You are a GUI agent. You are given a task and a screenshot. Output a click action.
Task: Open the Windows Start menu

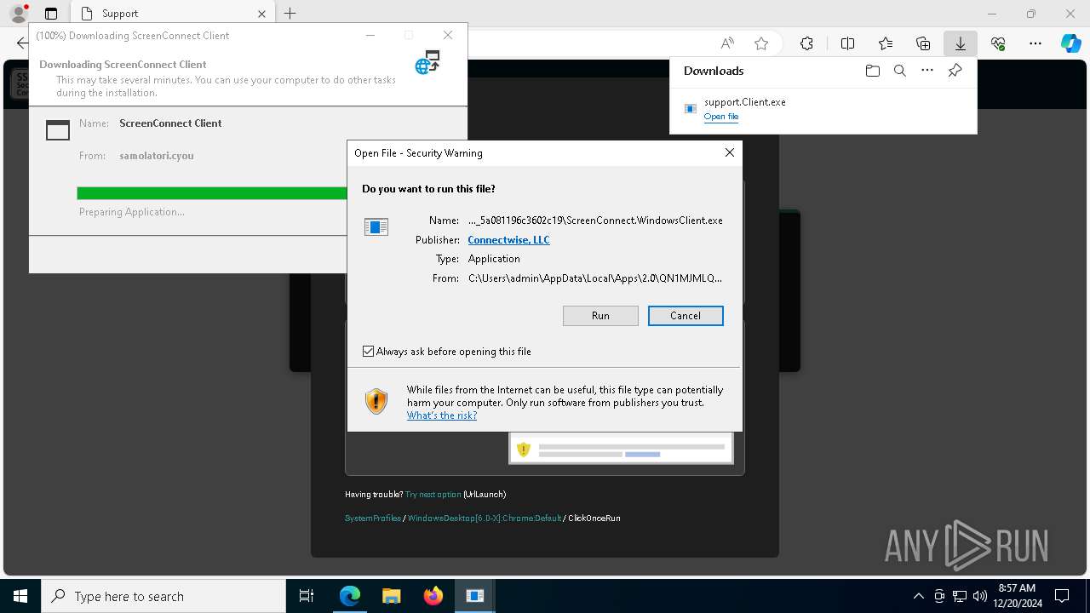coord(20,596)
